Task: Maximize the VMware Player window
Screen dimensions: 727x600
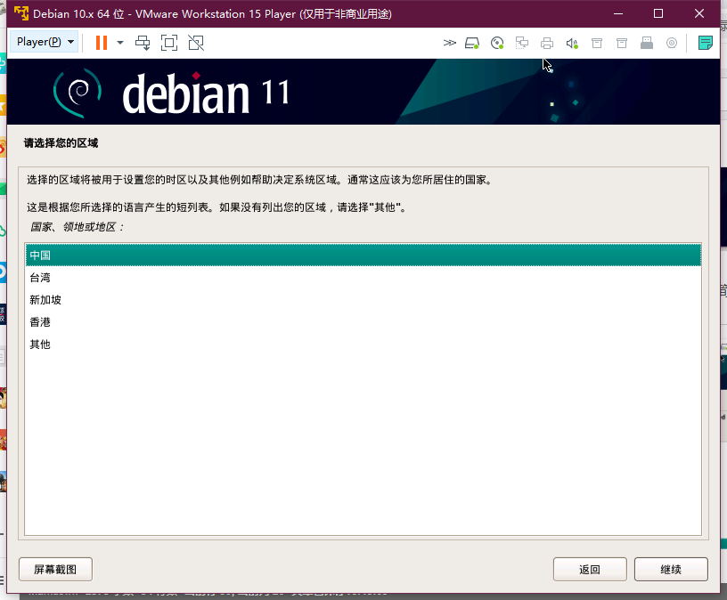Action: coord(658,13)
